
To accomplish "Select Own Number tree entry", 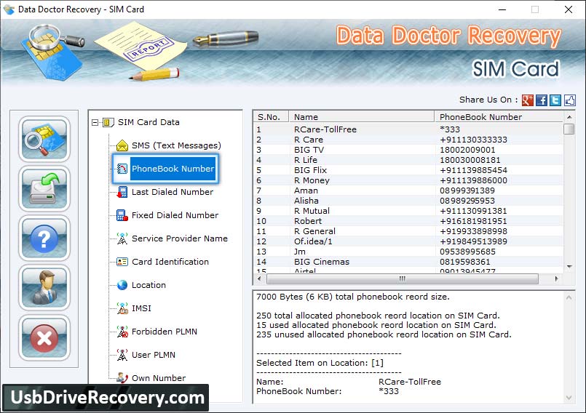I will pyautogui.click(x=159, y=378).
